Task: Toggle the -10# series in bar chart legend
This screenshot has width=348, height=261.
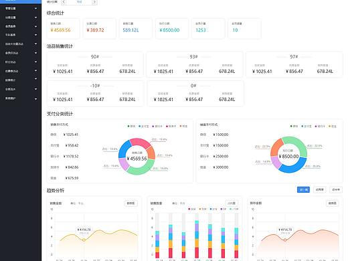Action: (234, 209)
